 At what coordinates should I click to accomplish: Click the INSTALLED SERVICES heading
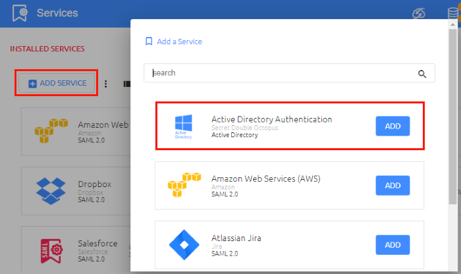click(47, 49)
